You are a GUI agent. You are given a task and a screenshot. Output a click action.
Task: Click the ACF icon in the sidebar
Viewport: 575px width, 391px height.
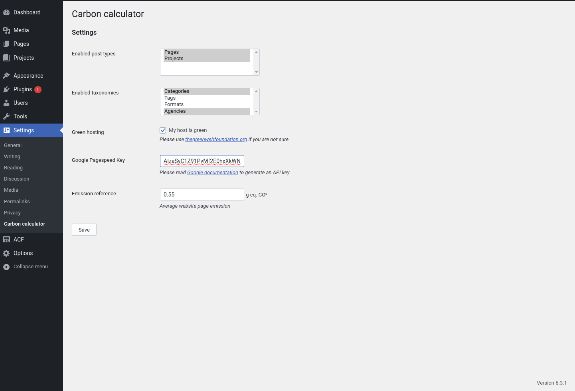point(6,240)
